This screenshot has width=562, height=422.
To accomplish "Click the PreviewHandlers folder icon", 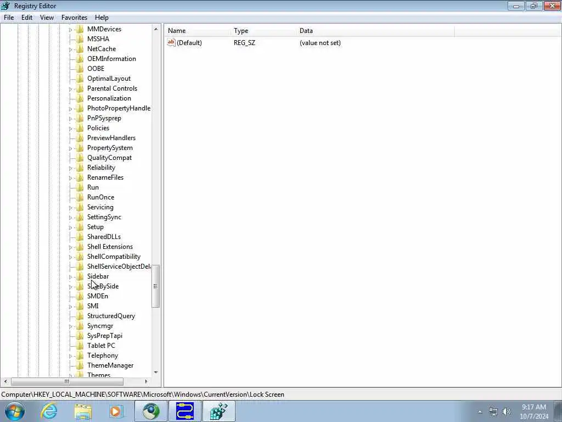I will tap(80, 138).
